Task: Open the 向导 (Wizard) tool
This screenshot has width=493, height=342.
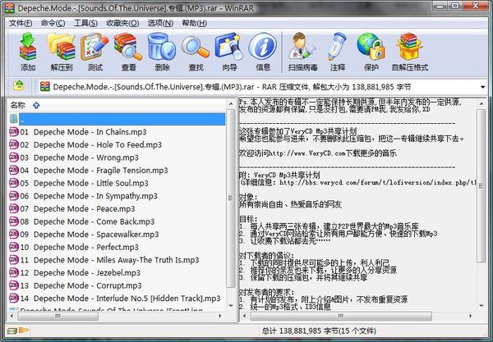Action: point(229,47)
